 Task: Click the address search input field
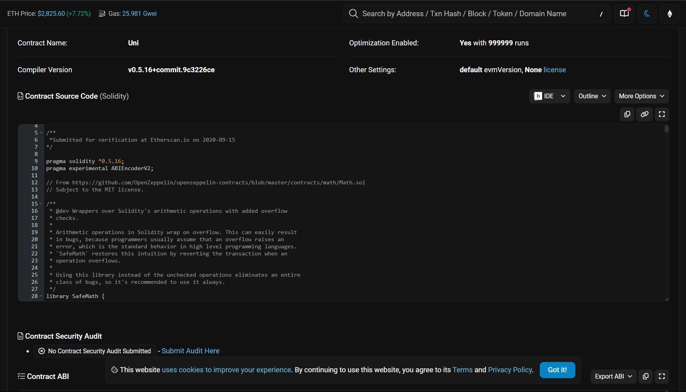pyautogui.click(x=474, y=14)
